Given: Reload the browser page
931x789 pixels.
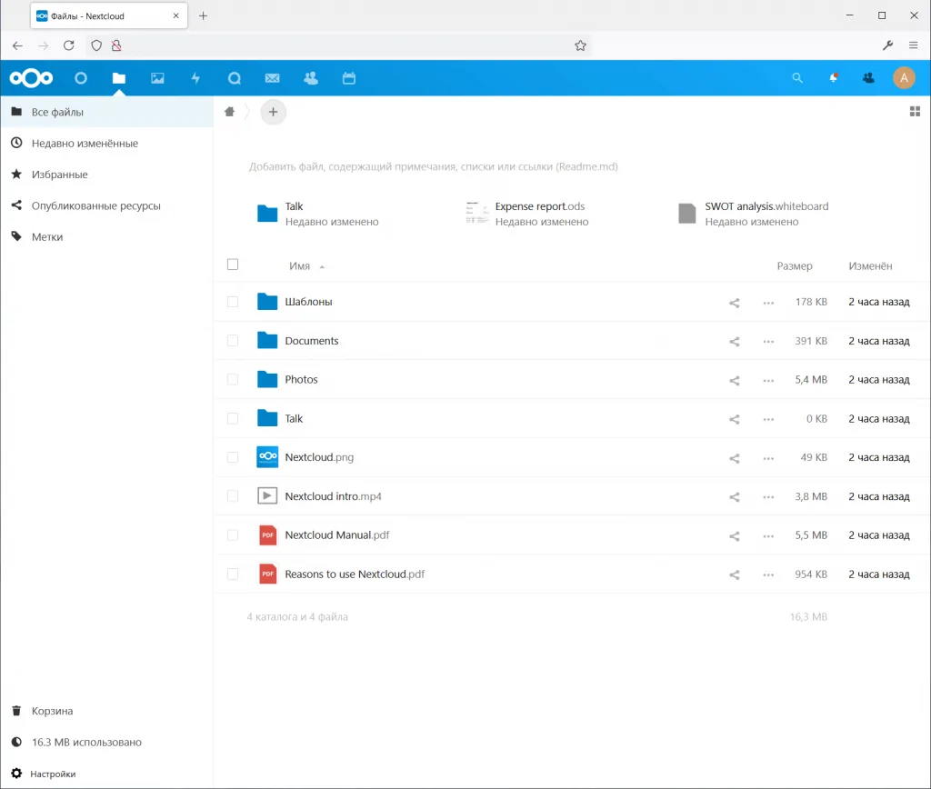Looking at the screenshot, I should [x=69, y=45].
